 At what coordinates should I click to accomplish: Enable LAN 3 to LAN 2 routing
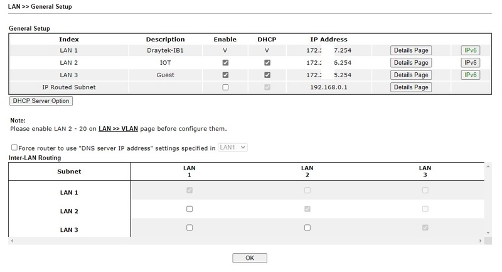click(x=307, y=228)
